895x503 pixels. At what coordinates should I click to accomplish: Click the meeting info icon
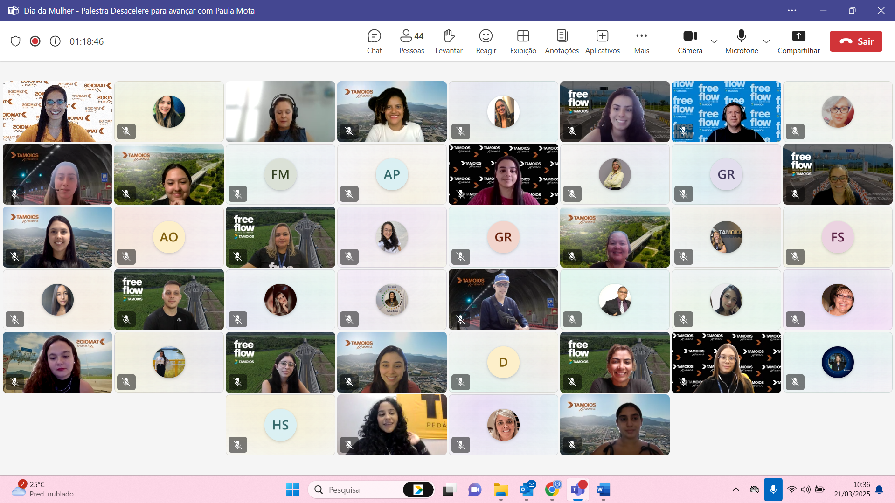tap(55, 41)
